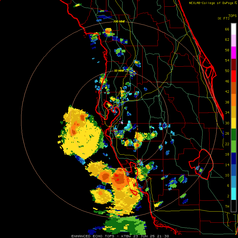This screenshot has width=238, height=238.
Task: Pick the medium blue legend swatch
Action: pos(234,170)
